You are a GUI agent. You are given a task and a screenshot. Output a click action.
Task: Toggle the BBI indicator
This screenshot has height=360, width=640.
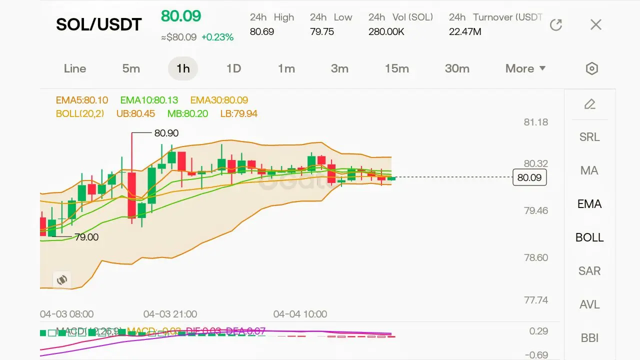(x=589, y=338)
